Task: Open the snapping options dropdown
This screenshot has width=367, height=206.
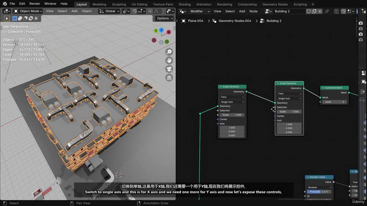Action: [x=141, y=11]
